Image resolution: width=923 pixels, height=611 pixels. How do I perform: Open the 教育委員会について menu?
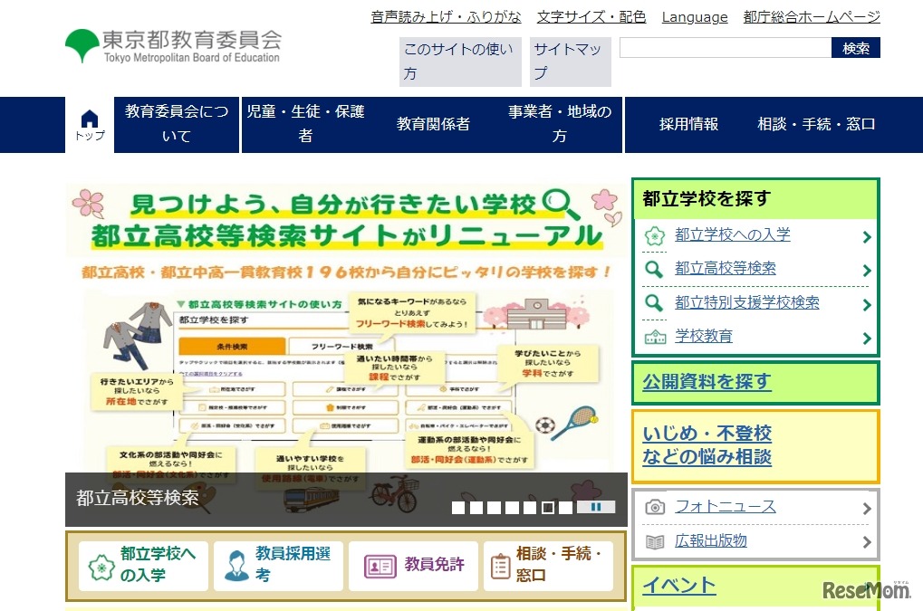point(177,125)
